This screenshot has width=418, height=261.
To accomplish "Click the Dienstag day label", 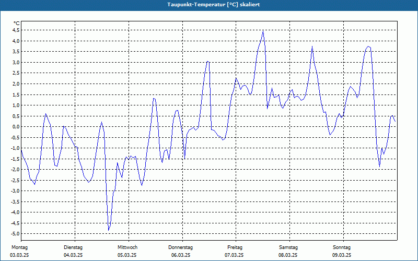I will coord(73,247).
